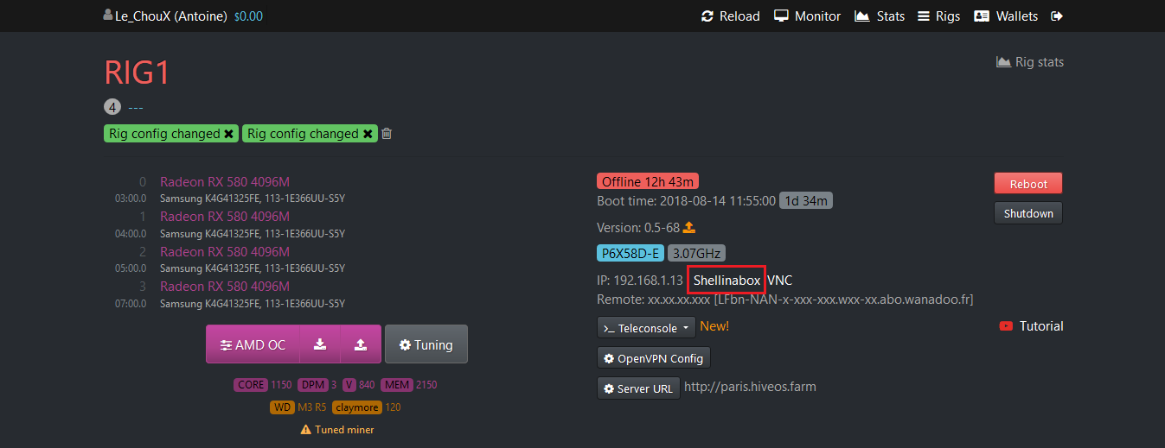This screenshot has height=448, width=1165.
Task: View Rig stats chart link
Action: (x=1030, y=62)
